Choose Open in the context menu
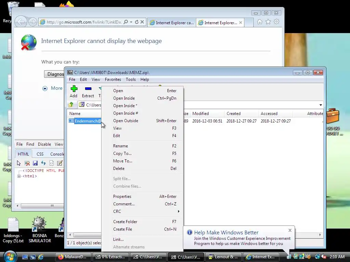Screen dimensions: 350x262 pos(142,91)
